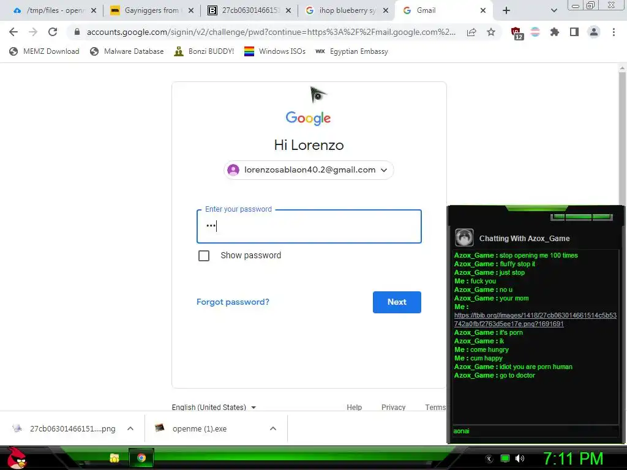Image resolution: width=627 pixels, height=470 pixels.
Task: Show hidden tray icons arrow
Action: click(489, 459)
